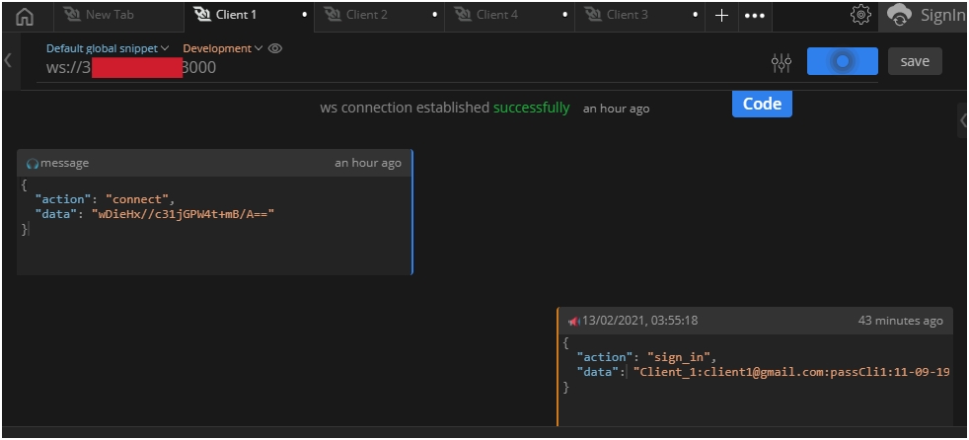969x440 pixels.
Task: Toggle the eye visibility icon beside Development
Action: [x=275, y=48]
